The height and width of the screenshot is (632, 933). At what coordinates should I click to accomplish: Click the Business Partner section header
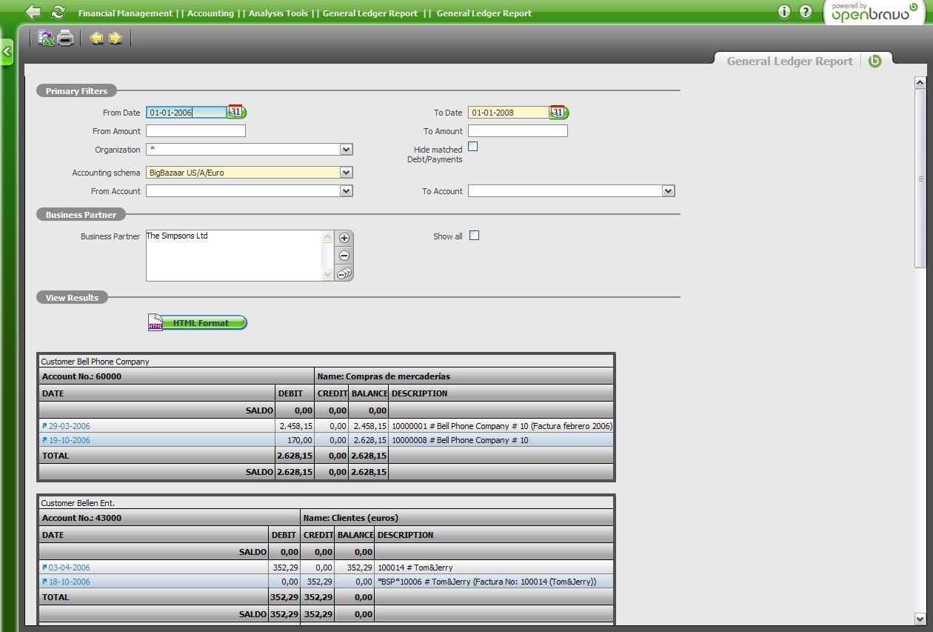(x=81, y=215)
